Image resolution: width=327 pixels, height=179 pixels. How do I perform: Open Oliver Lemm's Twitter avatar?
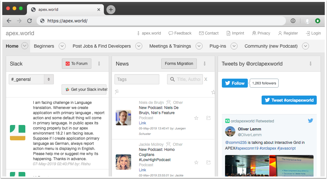click(x=230, y=131)
